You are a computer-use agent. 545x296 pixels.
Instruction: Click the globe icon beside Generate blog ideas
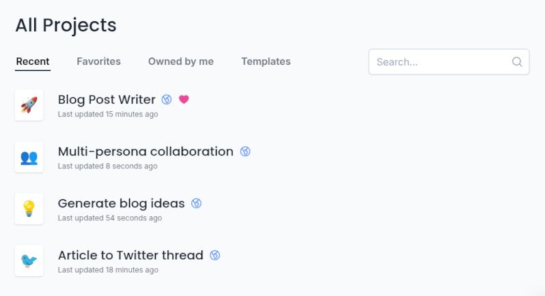click(197, 203)
